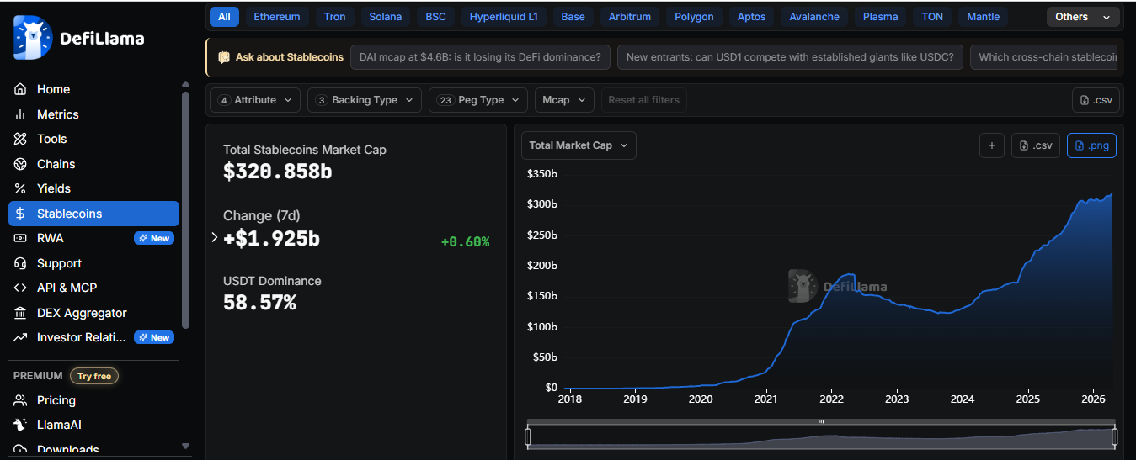Click the plus icon above the chart

(991, 145)
